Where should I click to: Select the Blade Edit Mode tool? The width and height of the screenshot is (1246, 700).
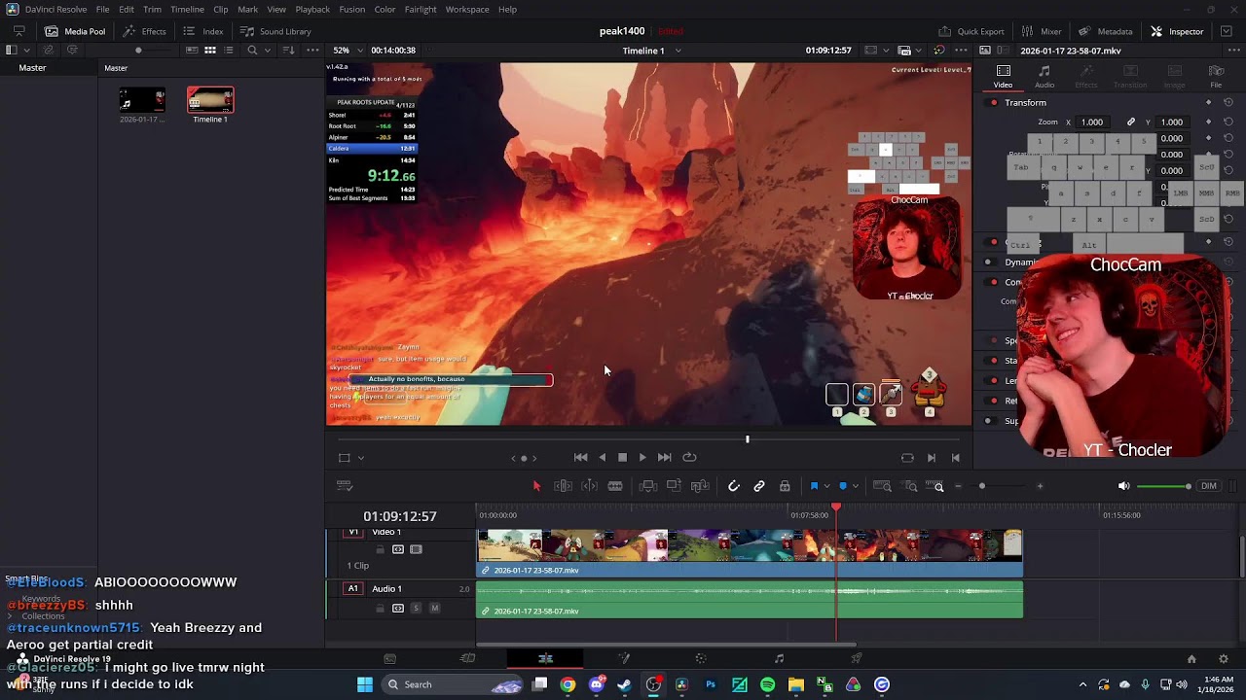click(615, 486)
